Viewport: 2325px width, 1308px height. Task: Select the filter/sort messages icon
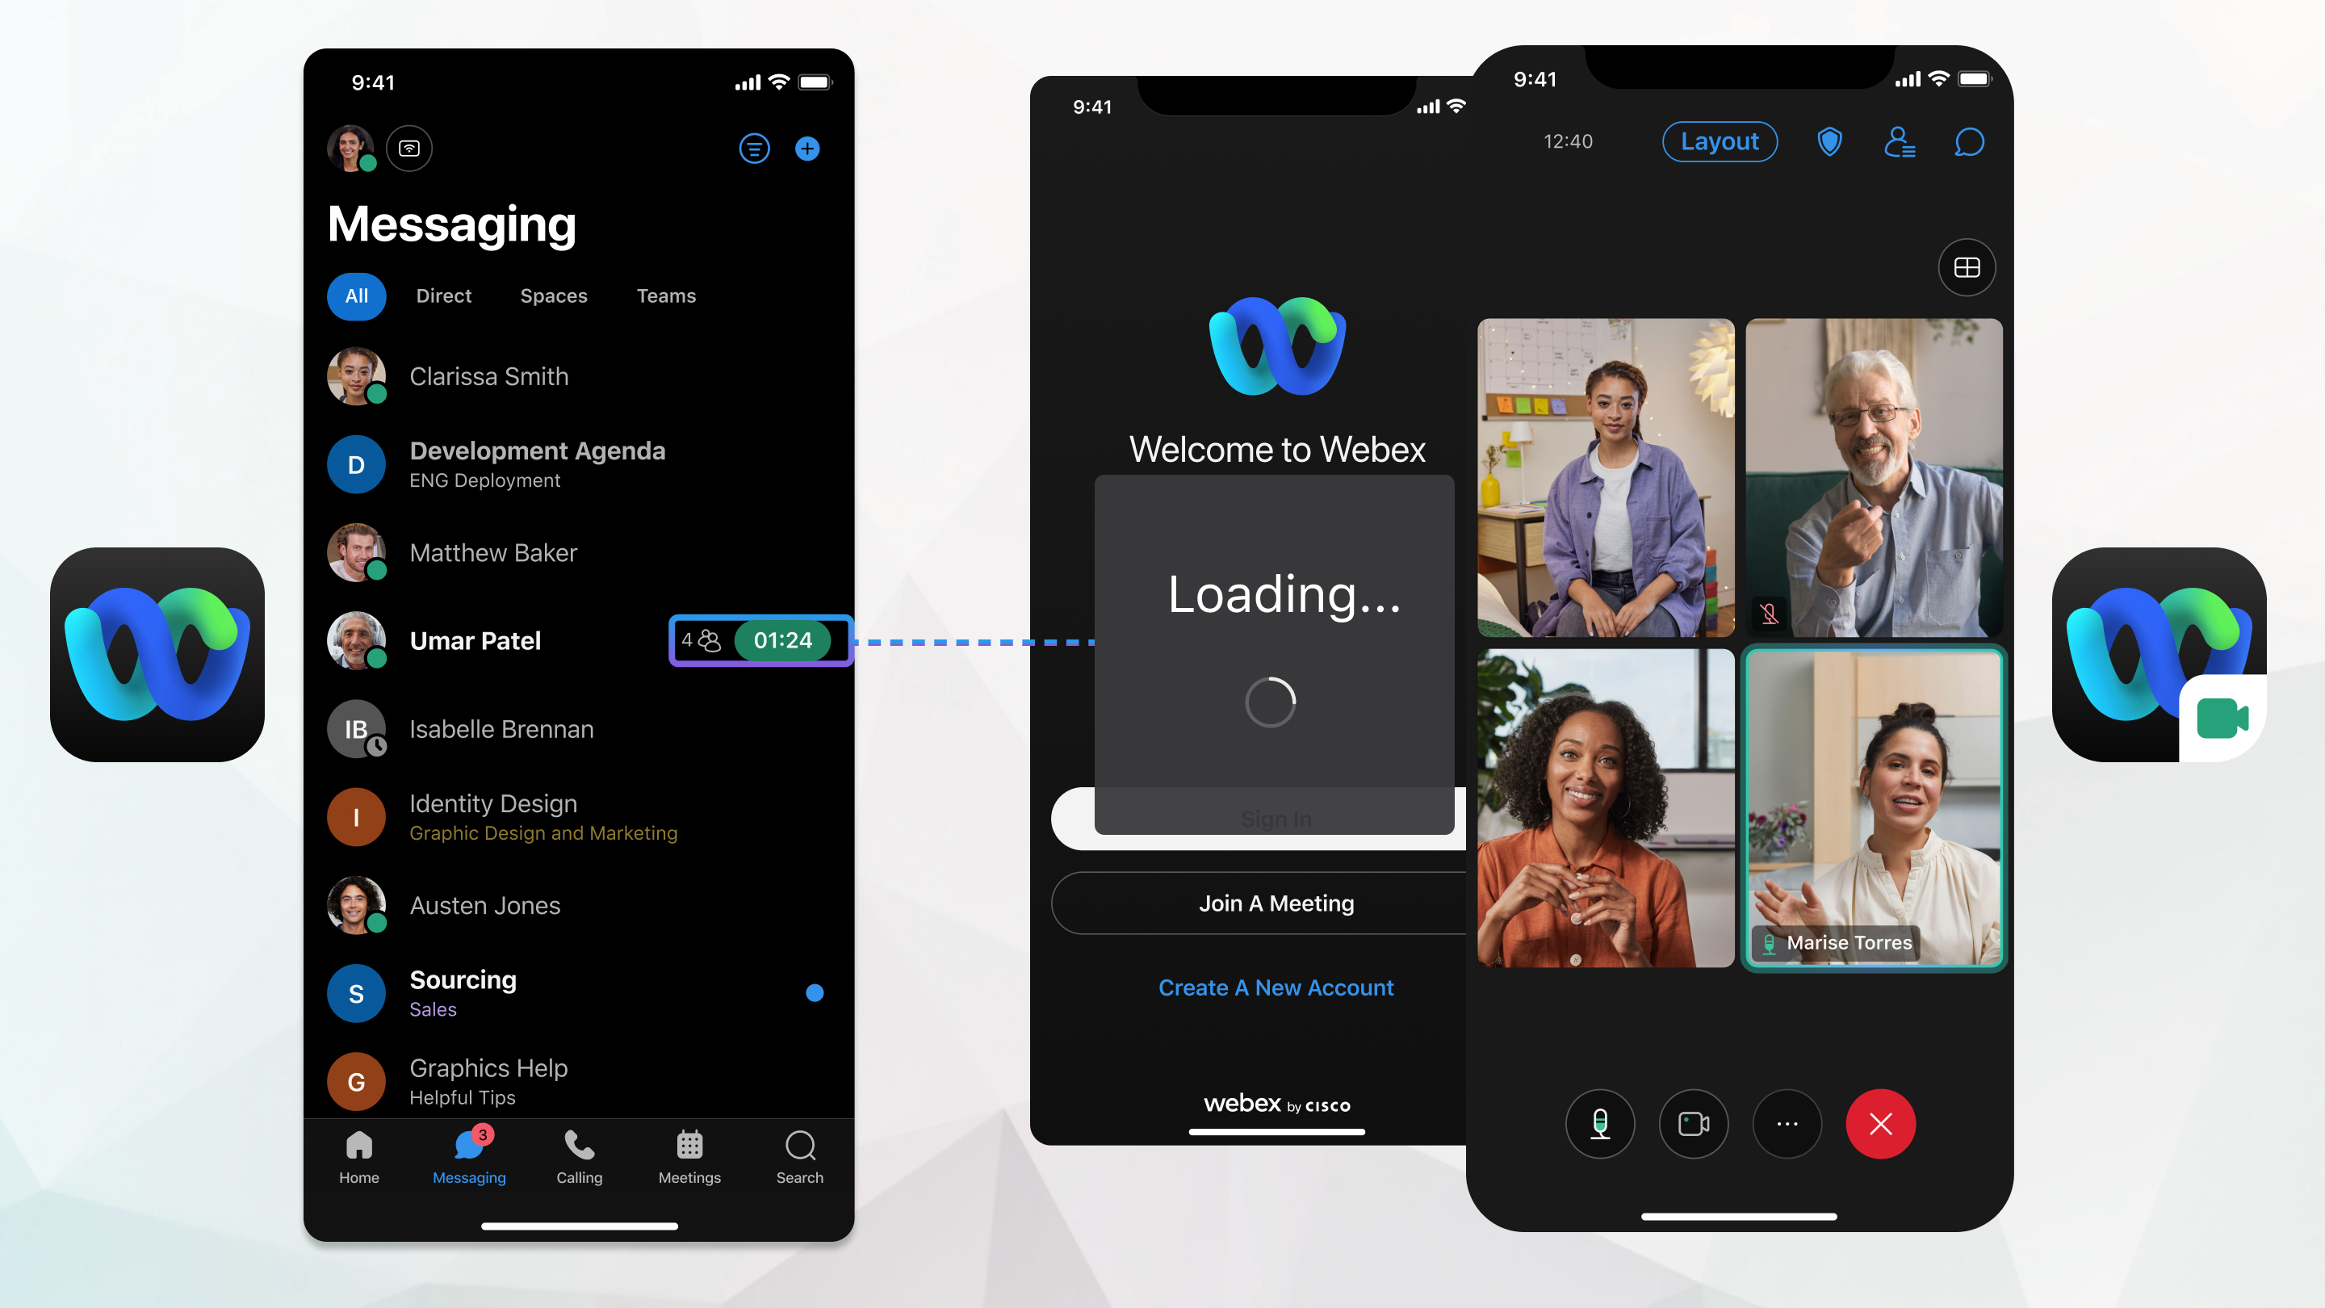point(756,149)
